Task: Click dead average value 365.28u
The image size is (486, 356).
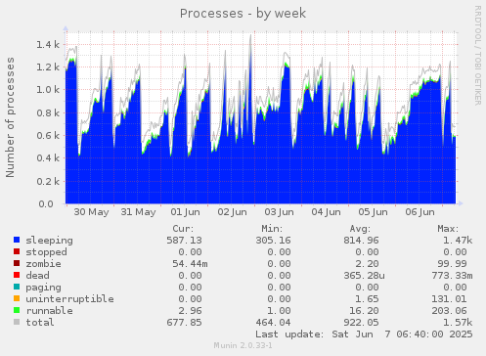Action: tap(364, 276)
